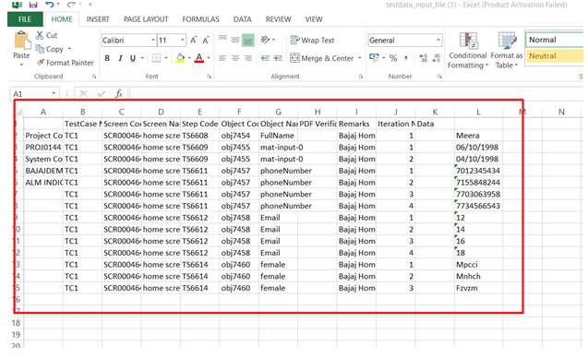Screen dimensions: 588x358
Task: Decrease font size with smaller A
Action: point(206,40)
